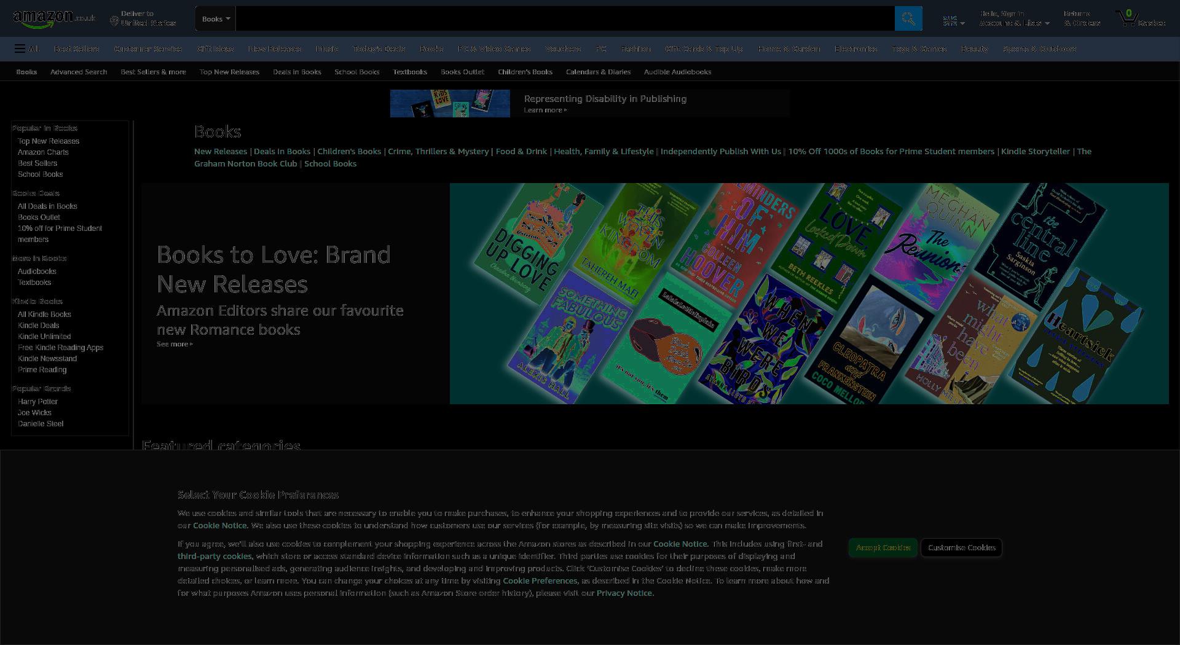
Task: Select Deals in Books subnav tab
Action: pos(297,72)
